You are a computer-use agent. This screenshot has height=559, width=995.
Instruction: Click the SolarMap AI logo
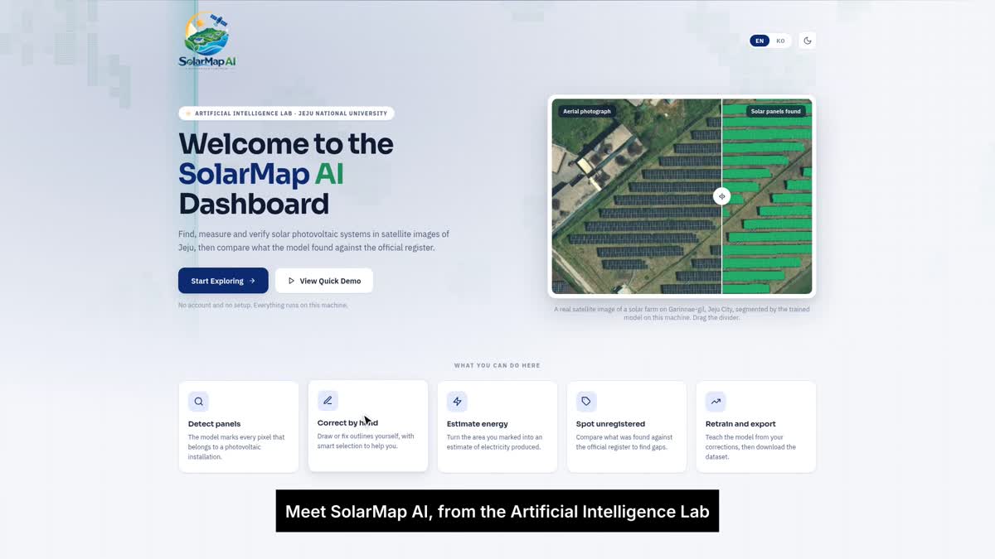207,41
